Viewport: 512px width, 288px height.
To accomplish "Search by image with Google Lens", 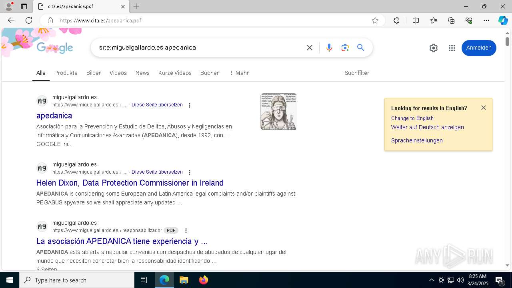I will click(x=345, y=48).
